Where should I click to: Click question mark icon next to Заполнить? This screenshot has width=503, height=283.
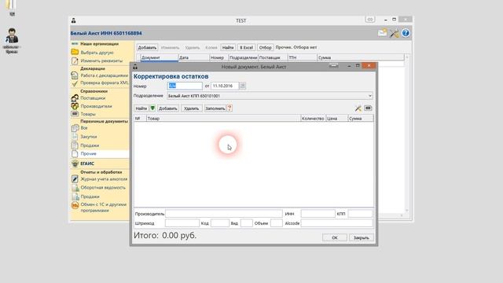coord(229,108)
